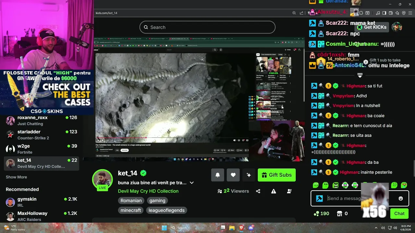This screenshot has height=233, width=415.
Task: Click the embedded YouTube play button
Action: 98,140
